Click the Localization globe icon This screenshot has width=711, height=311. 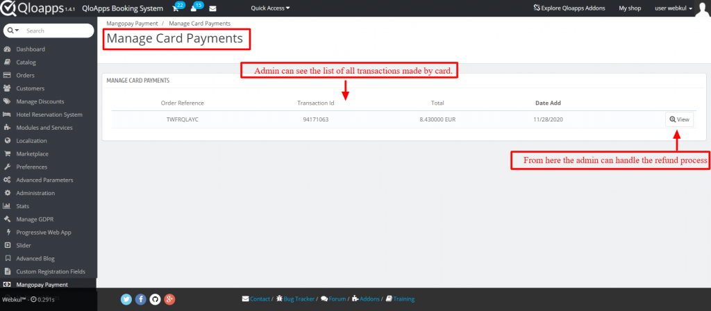[x=7, y=141]
